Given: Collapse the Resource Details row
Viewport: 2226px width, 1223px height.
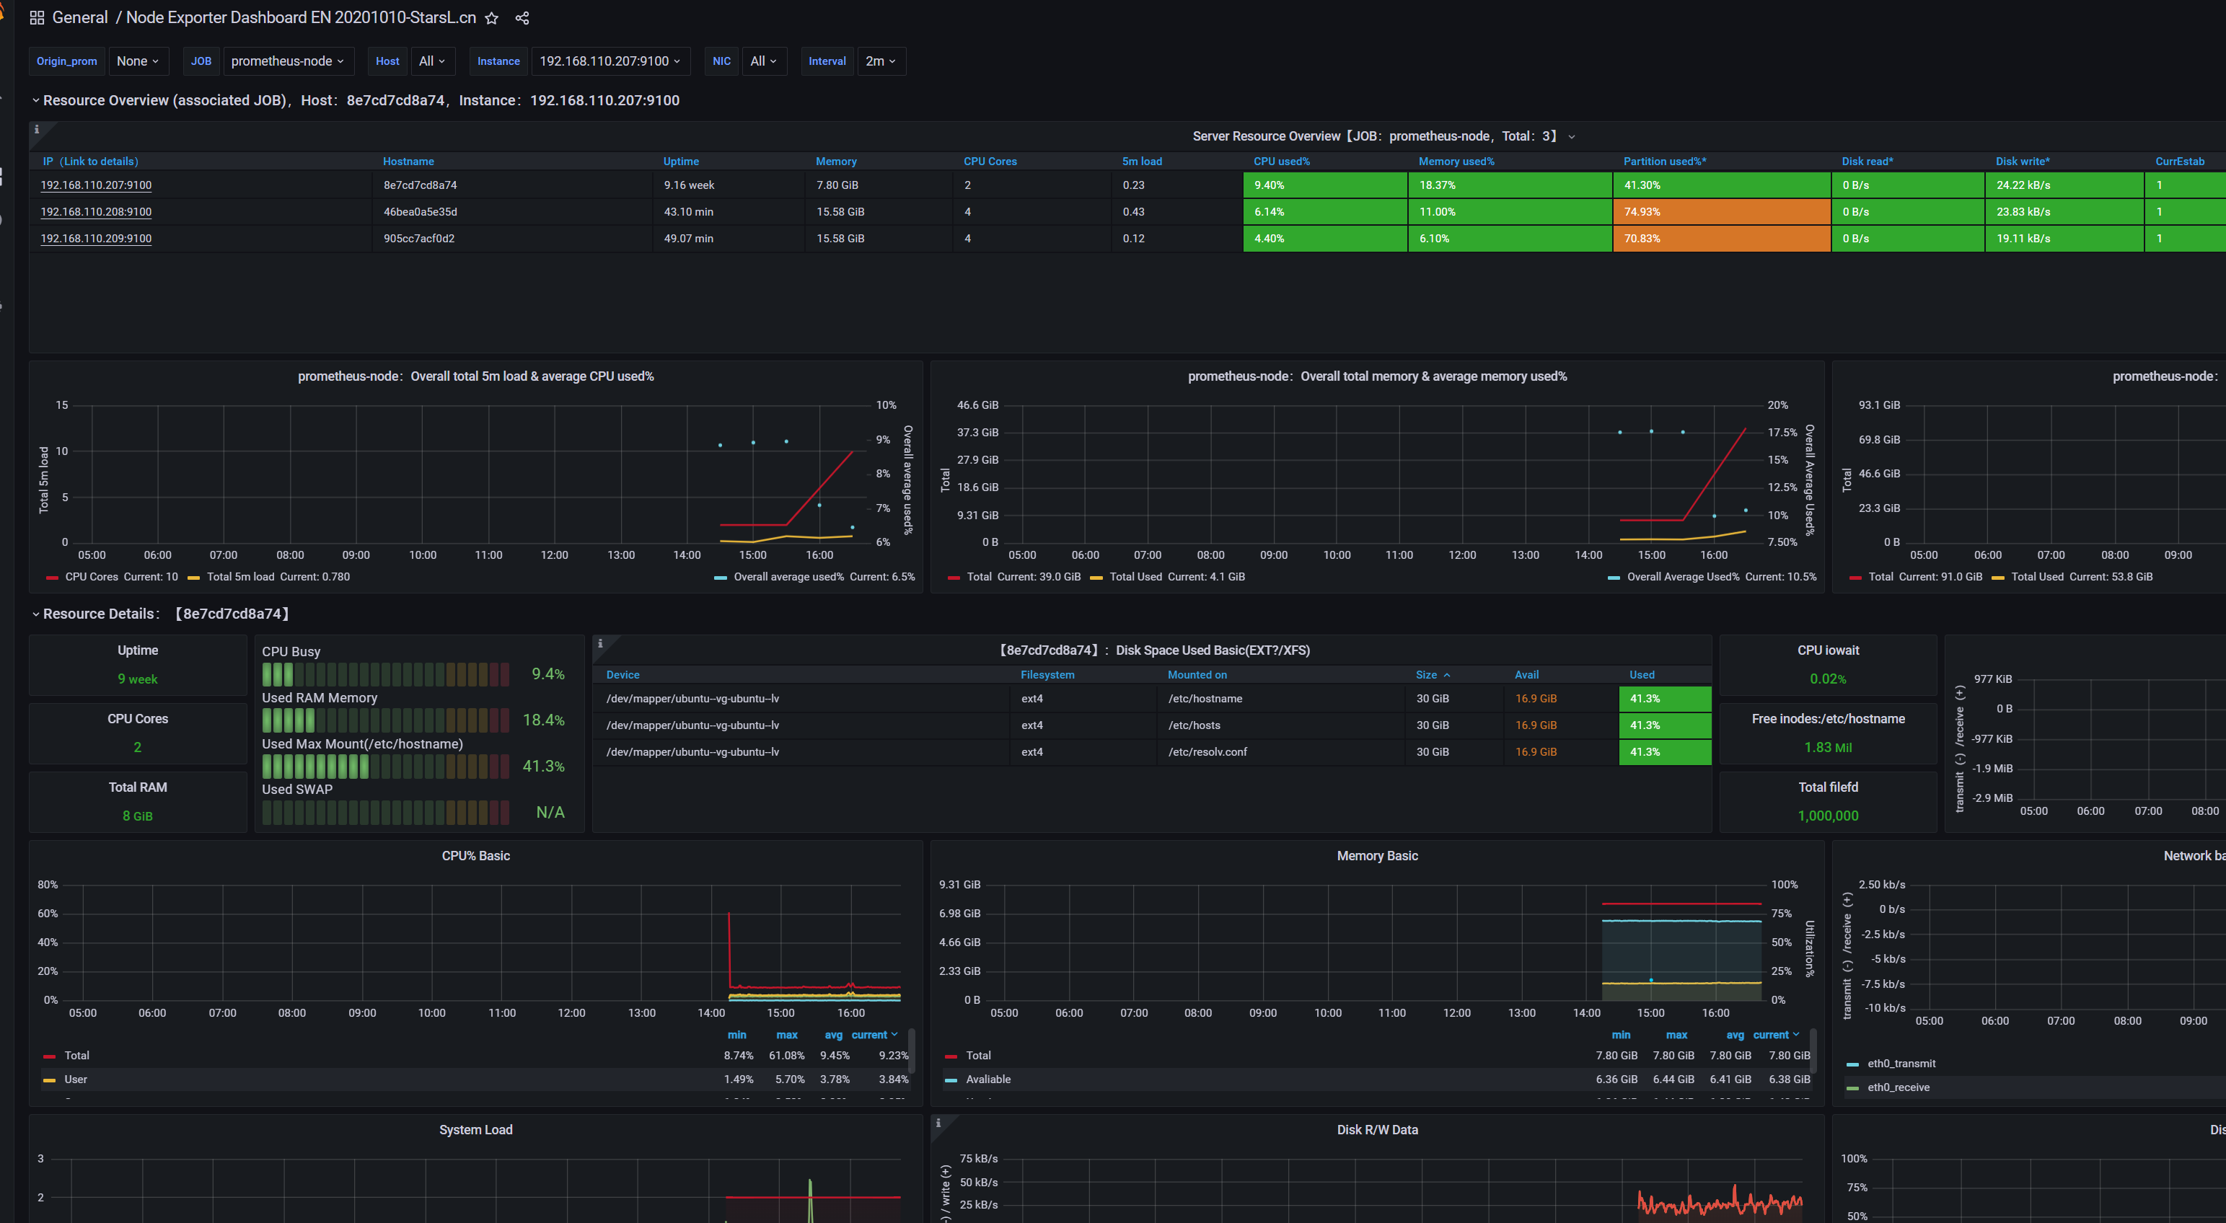Looking at the screenshot, I should [x=35, y=614].
